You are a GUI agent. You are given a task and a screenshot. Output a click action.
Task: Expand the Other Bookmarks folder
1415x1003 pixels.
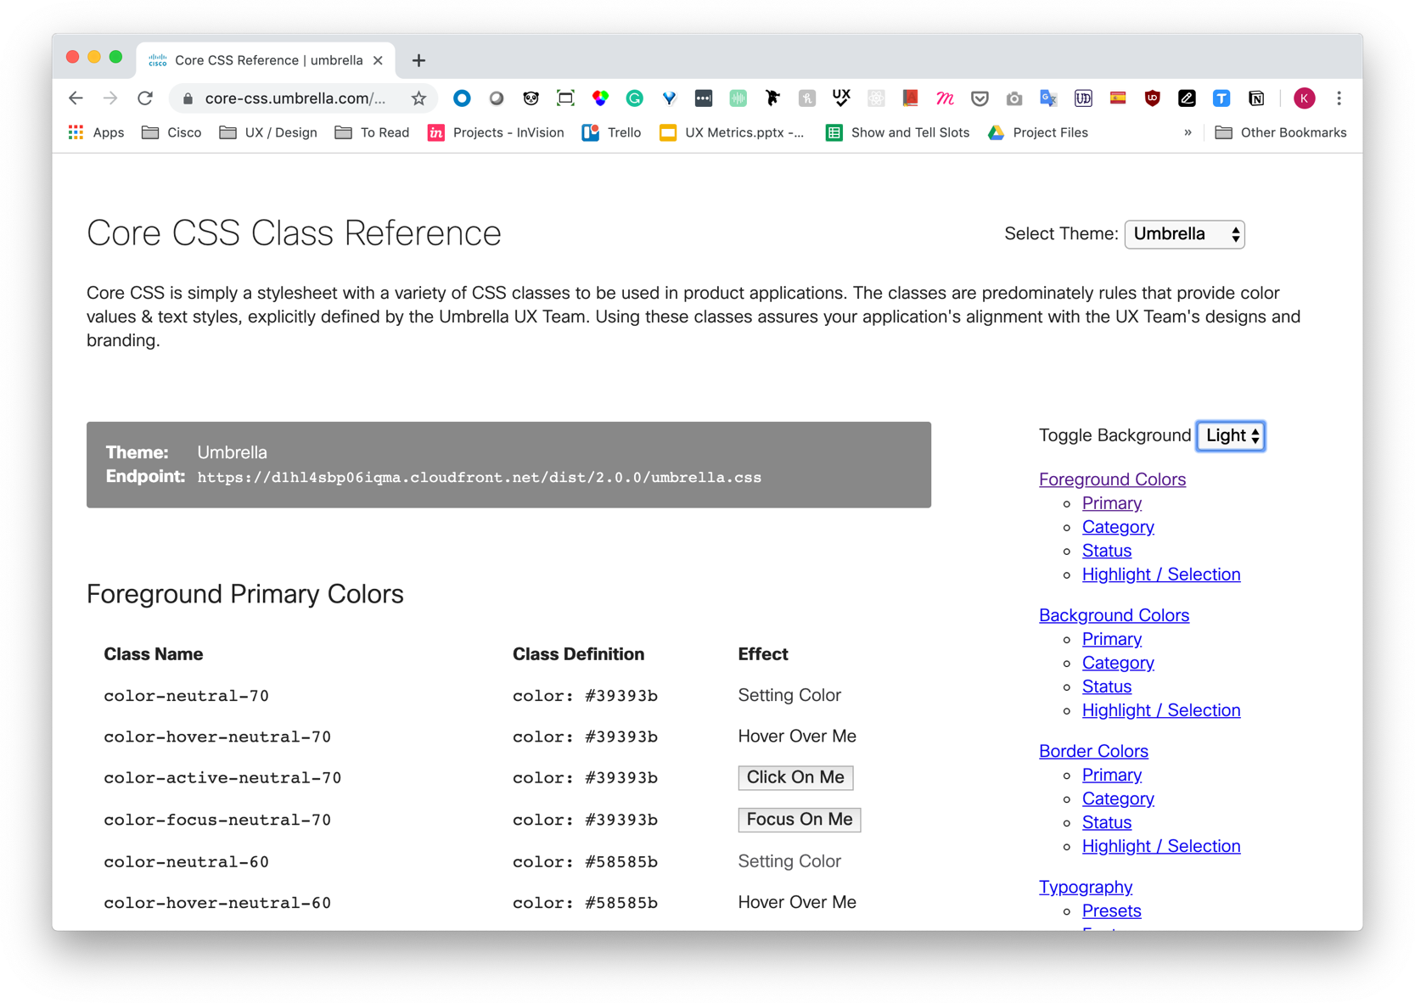pos(1281,132)
